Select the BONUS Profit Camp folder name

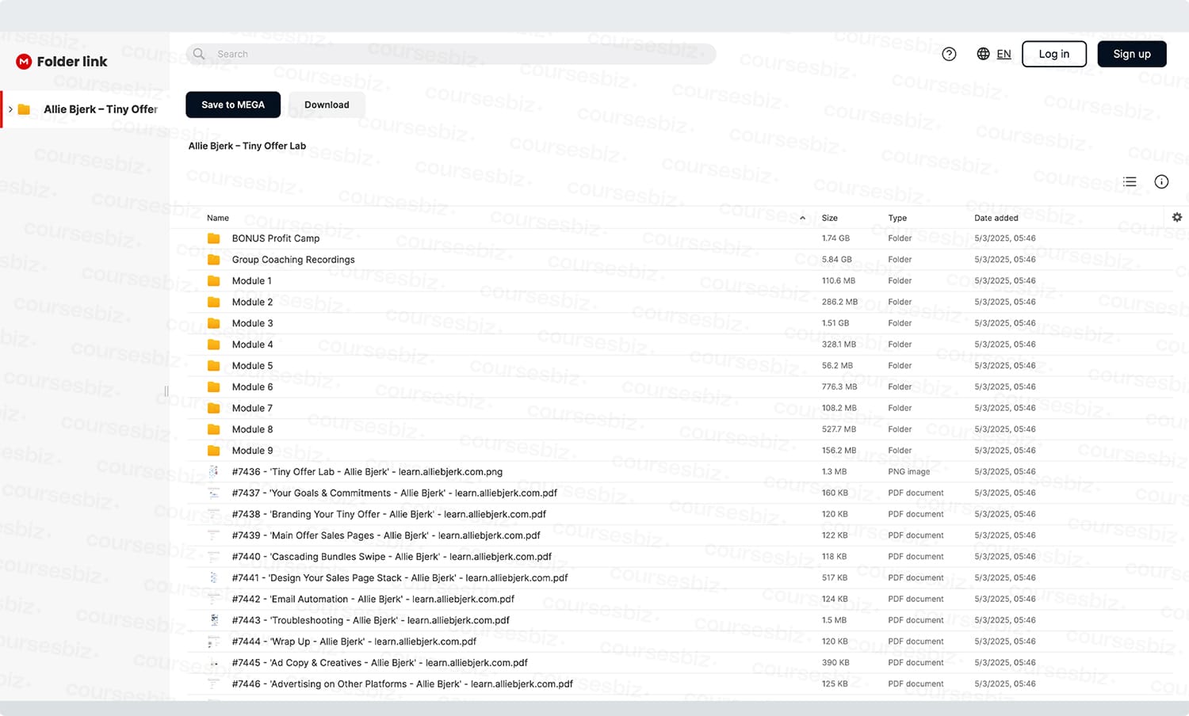tap(276, 238)
